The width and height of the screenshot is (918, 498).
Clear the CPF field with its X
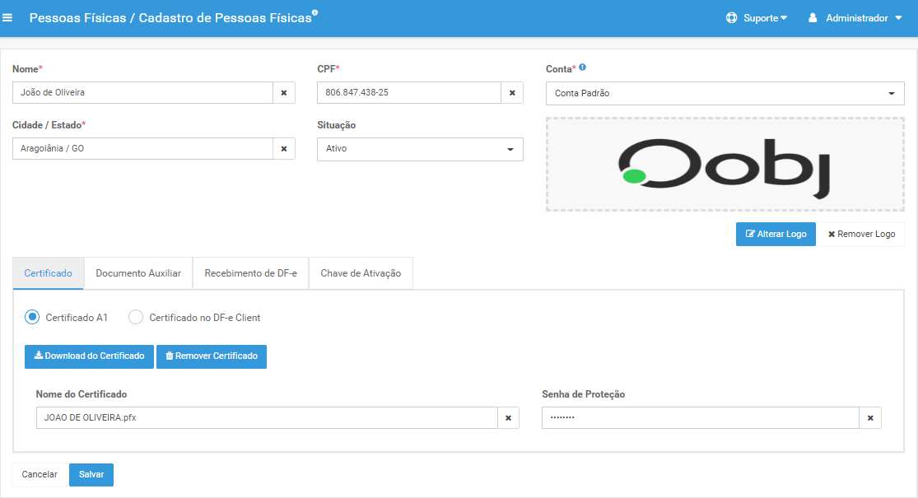512,92
